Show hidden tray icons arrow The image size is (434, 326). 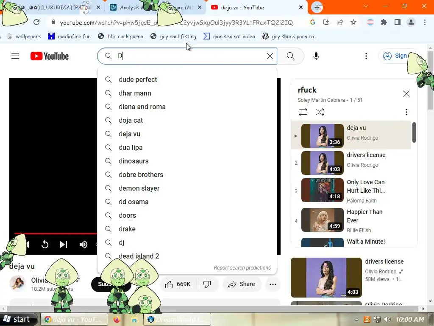click(356, 319)
